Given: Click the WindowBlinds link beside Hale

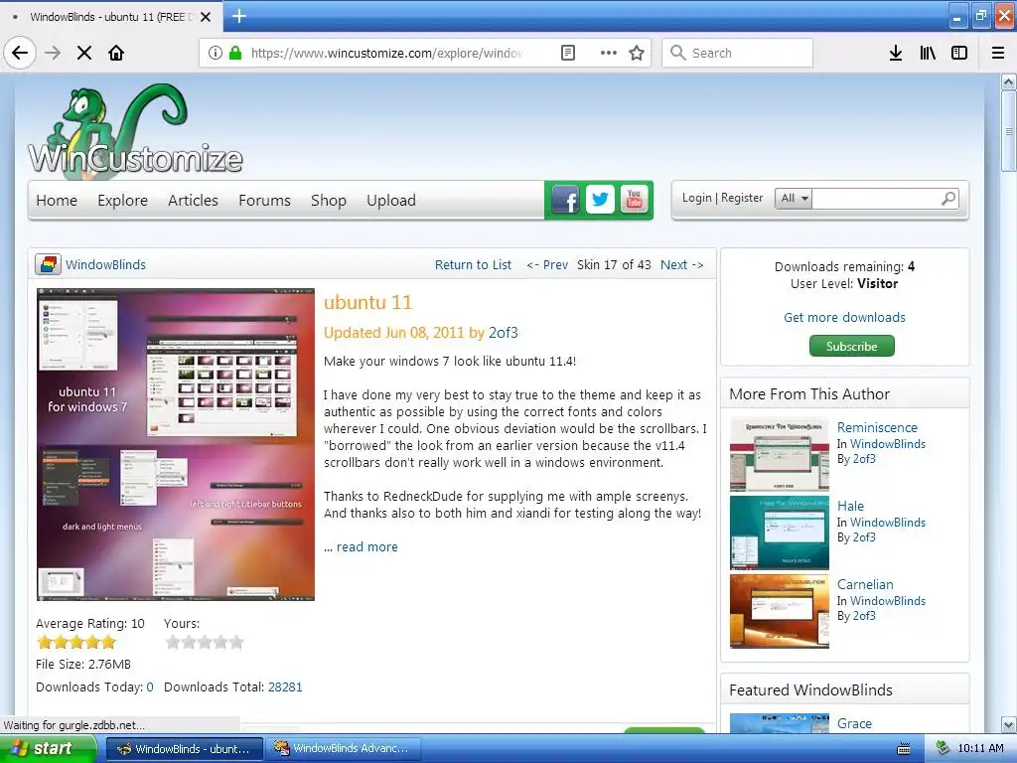Looking at the screenshot, I should (887, 523).
